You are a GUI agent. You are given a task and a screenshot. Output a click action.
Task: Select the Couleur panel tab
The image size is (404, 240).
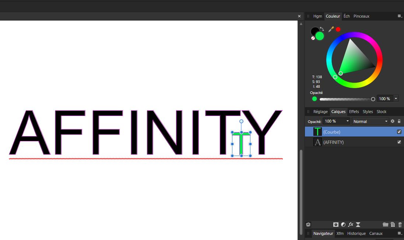333,16
